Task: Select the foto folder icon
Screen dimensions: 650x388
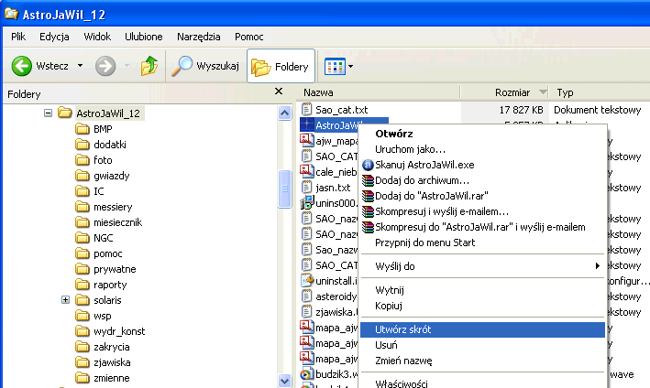Action: pyautogui.click(x=83, y=159)
